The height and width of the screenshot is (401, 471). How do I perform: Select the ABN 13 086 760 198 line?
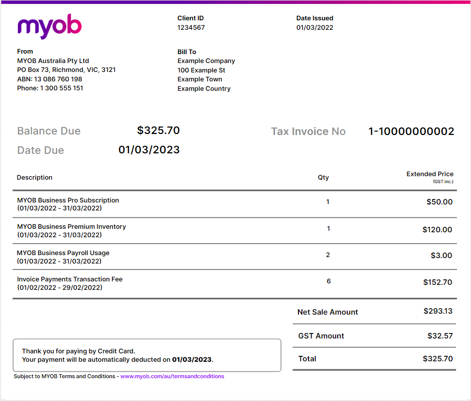pyautogui.click(x=50, y=79)
